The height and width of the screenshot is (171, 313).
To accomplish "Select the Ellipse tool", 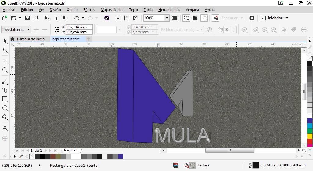I will coord(5,108).
